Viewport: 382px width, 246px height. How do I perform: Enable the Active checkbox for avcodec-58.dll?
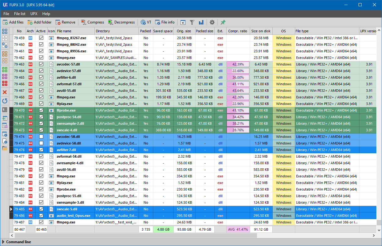click(41, 136)
